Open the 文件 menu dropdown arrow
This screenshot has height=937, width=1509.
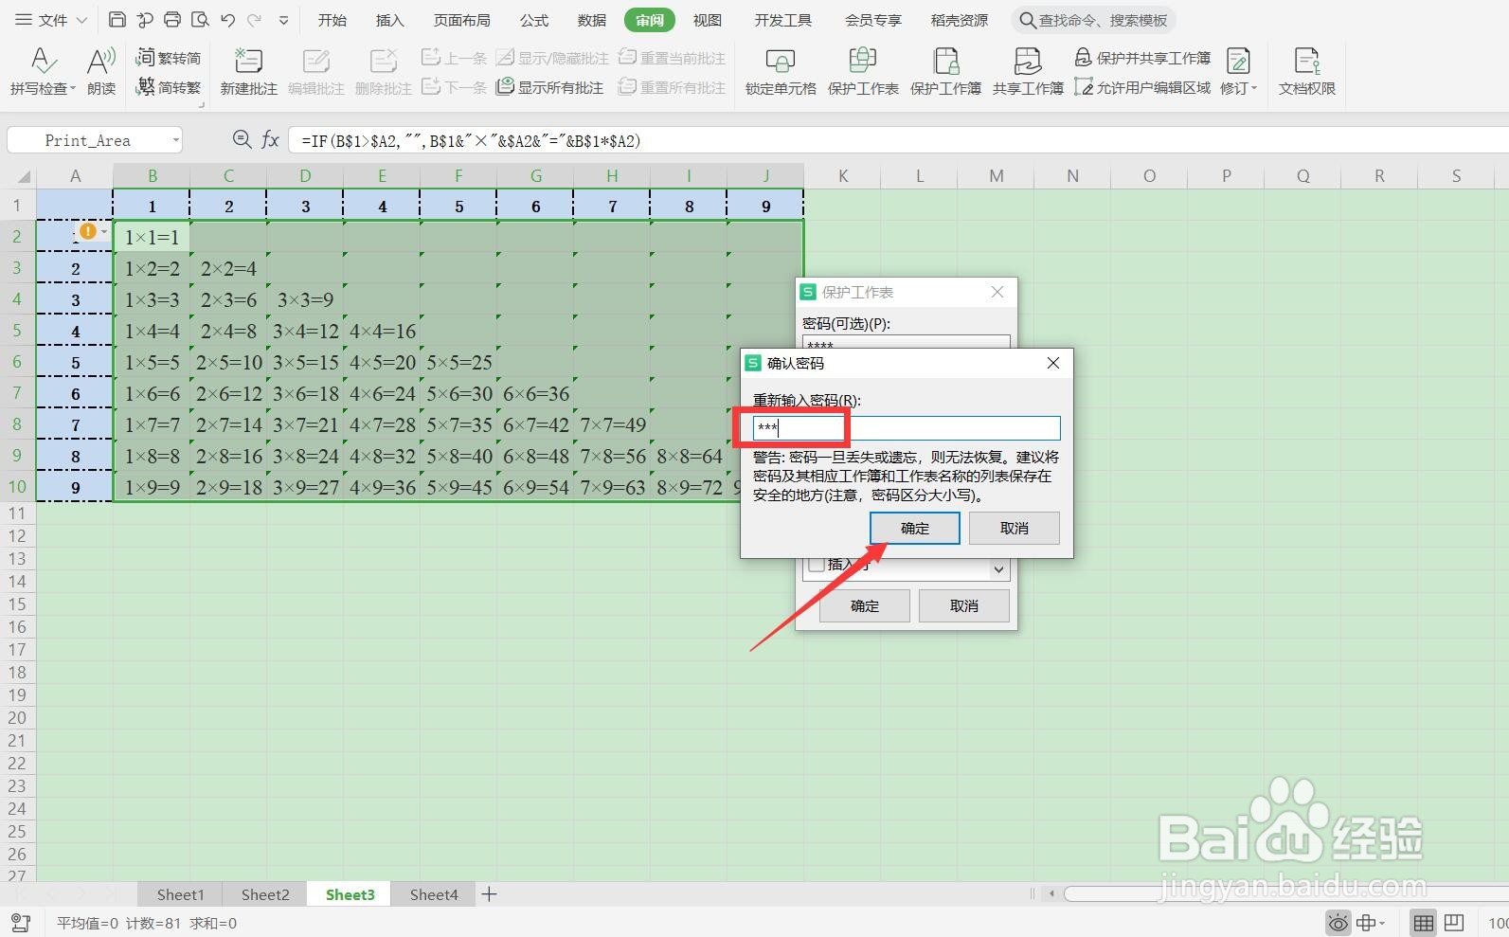81,20
